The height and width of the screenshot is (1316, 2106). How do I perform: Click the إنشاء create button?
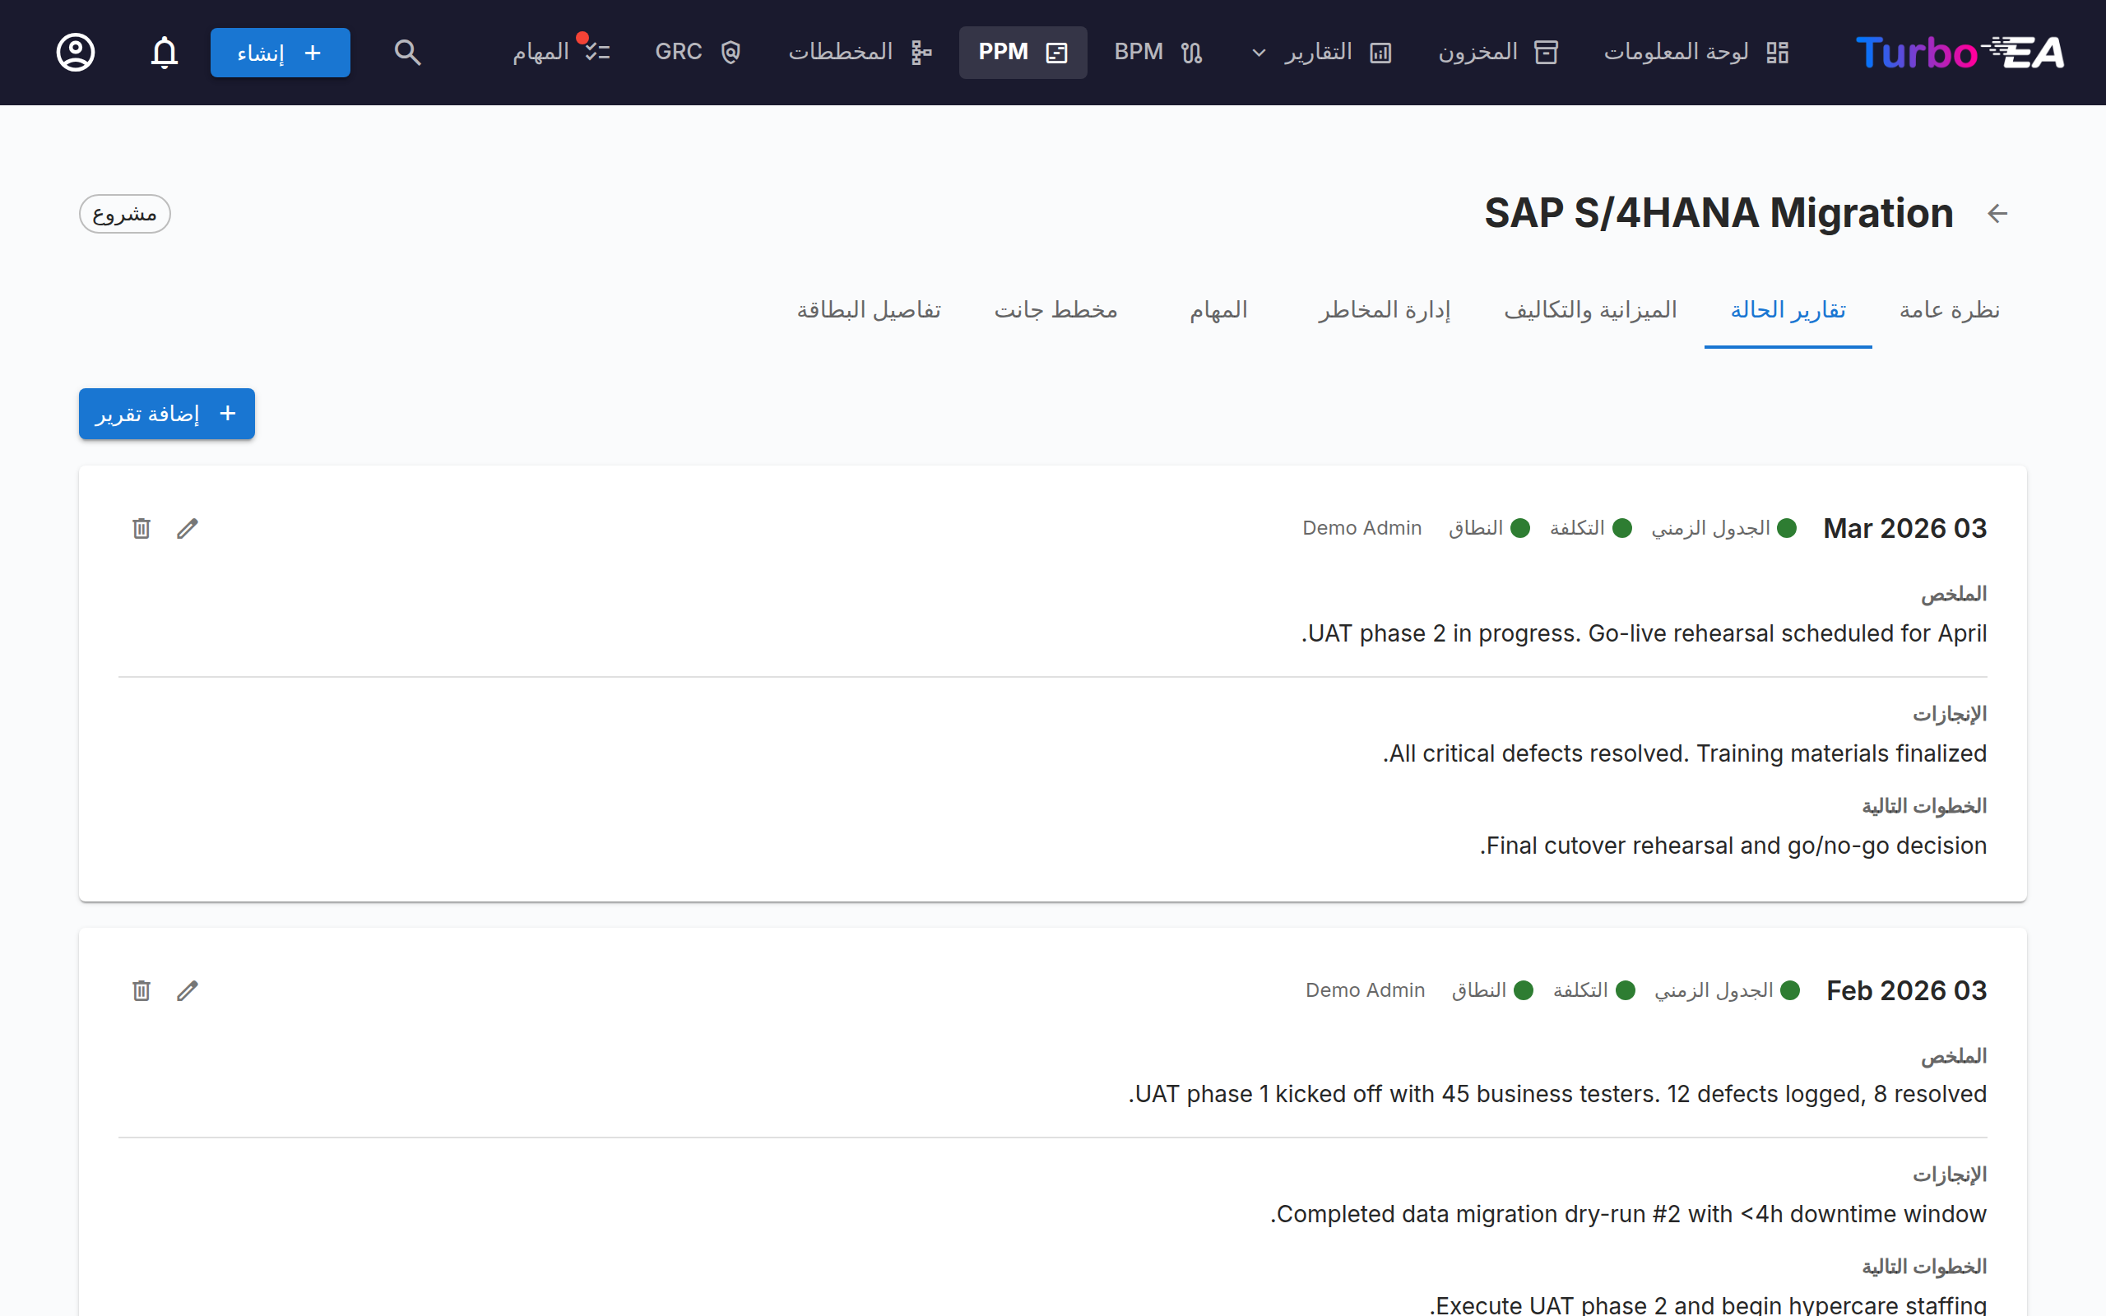click(x=281, y=52)
